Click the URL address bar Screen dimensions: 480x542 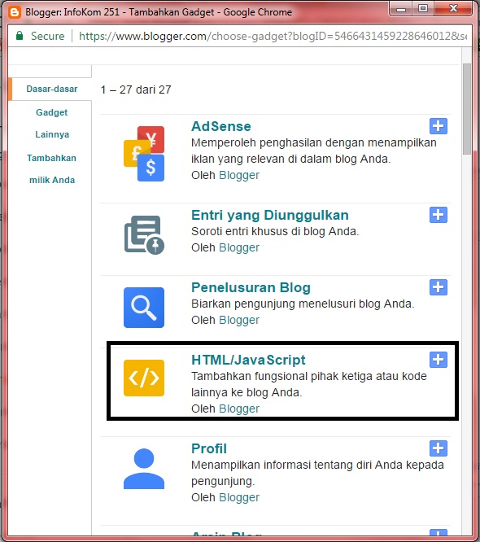[x=273, y=36]
